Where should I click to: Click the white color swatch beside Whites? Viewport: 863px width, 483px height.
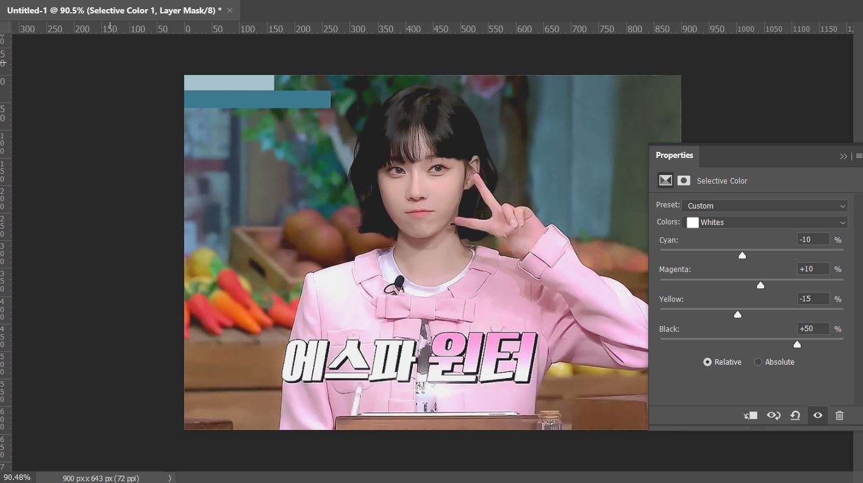click(692, 222)
